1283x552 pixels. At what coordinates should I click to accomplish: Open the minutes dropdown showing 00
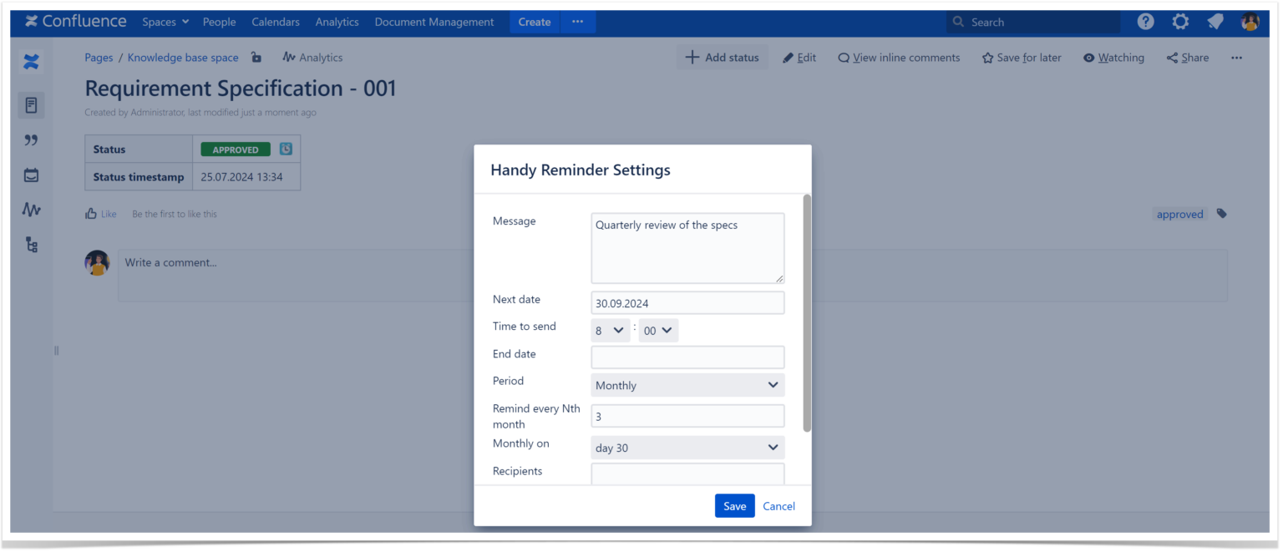[x=658, y=331]
